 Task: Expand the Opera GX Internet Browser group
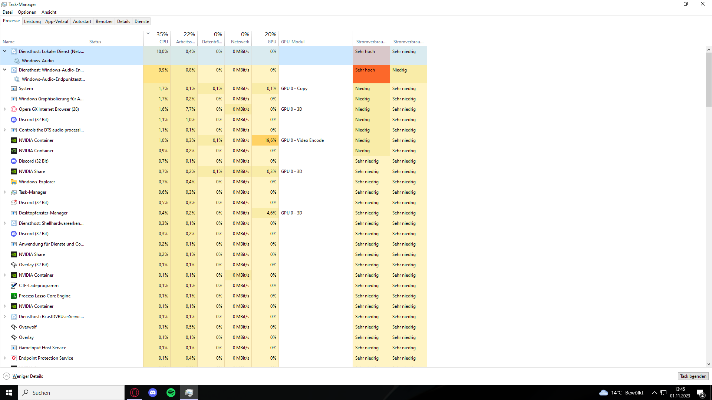point(5,109)
